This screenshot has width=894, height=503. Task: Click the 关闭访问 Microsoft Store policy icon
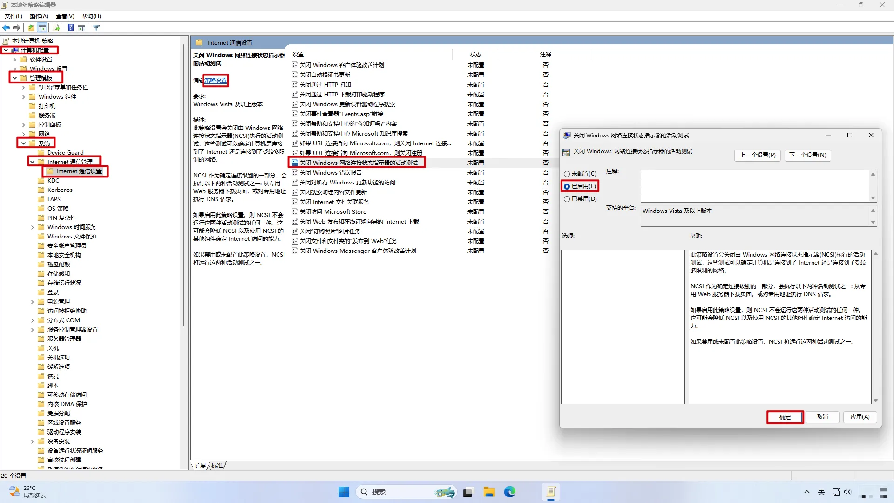coord(295,212)
